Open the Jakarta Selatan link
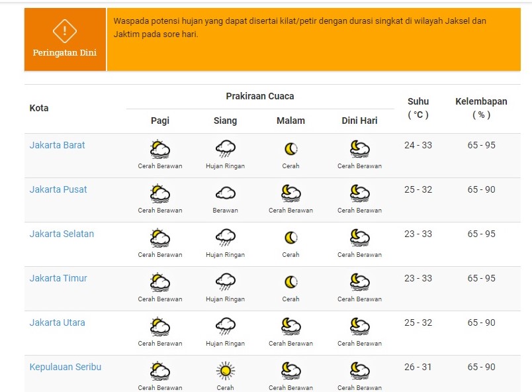Screen dimensions: 532x392 coord(62,234)
